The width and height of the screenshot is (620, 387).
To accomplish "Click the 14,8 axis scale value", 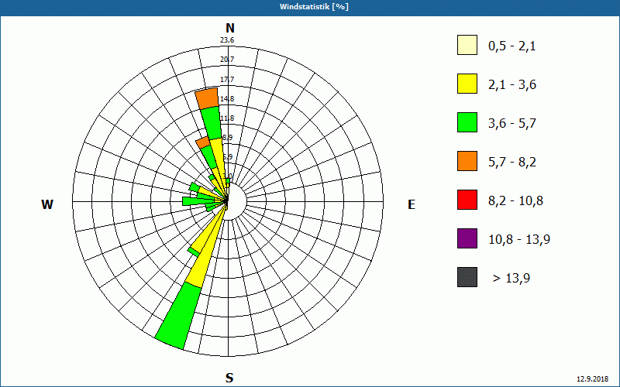I will click(x=227, y=99).
